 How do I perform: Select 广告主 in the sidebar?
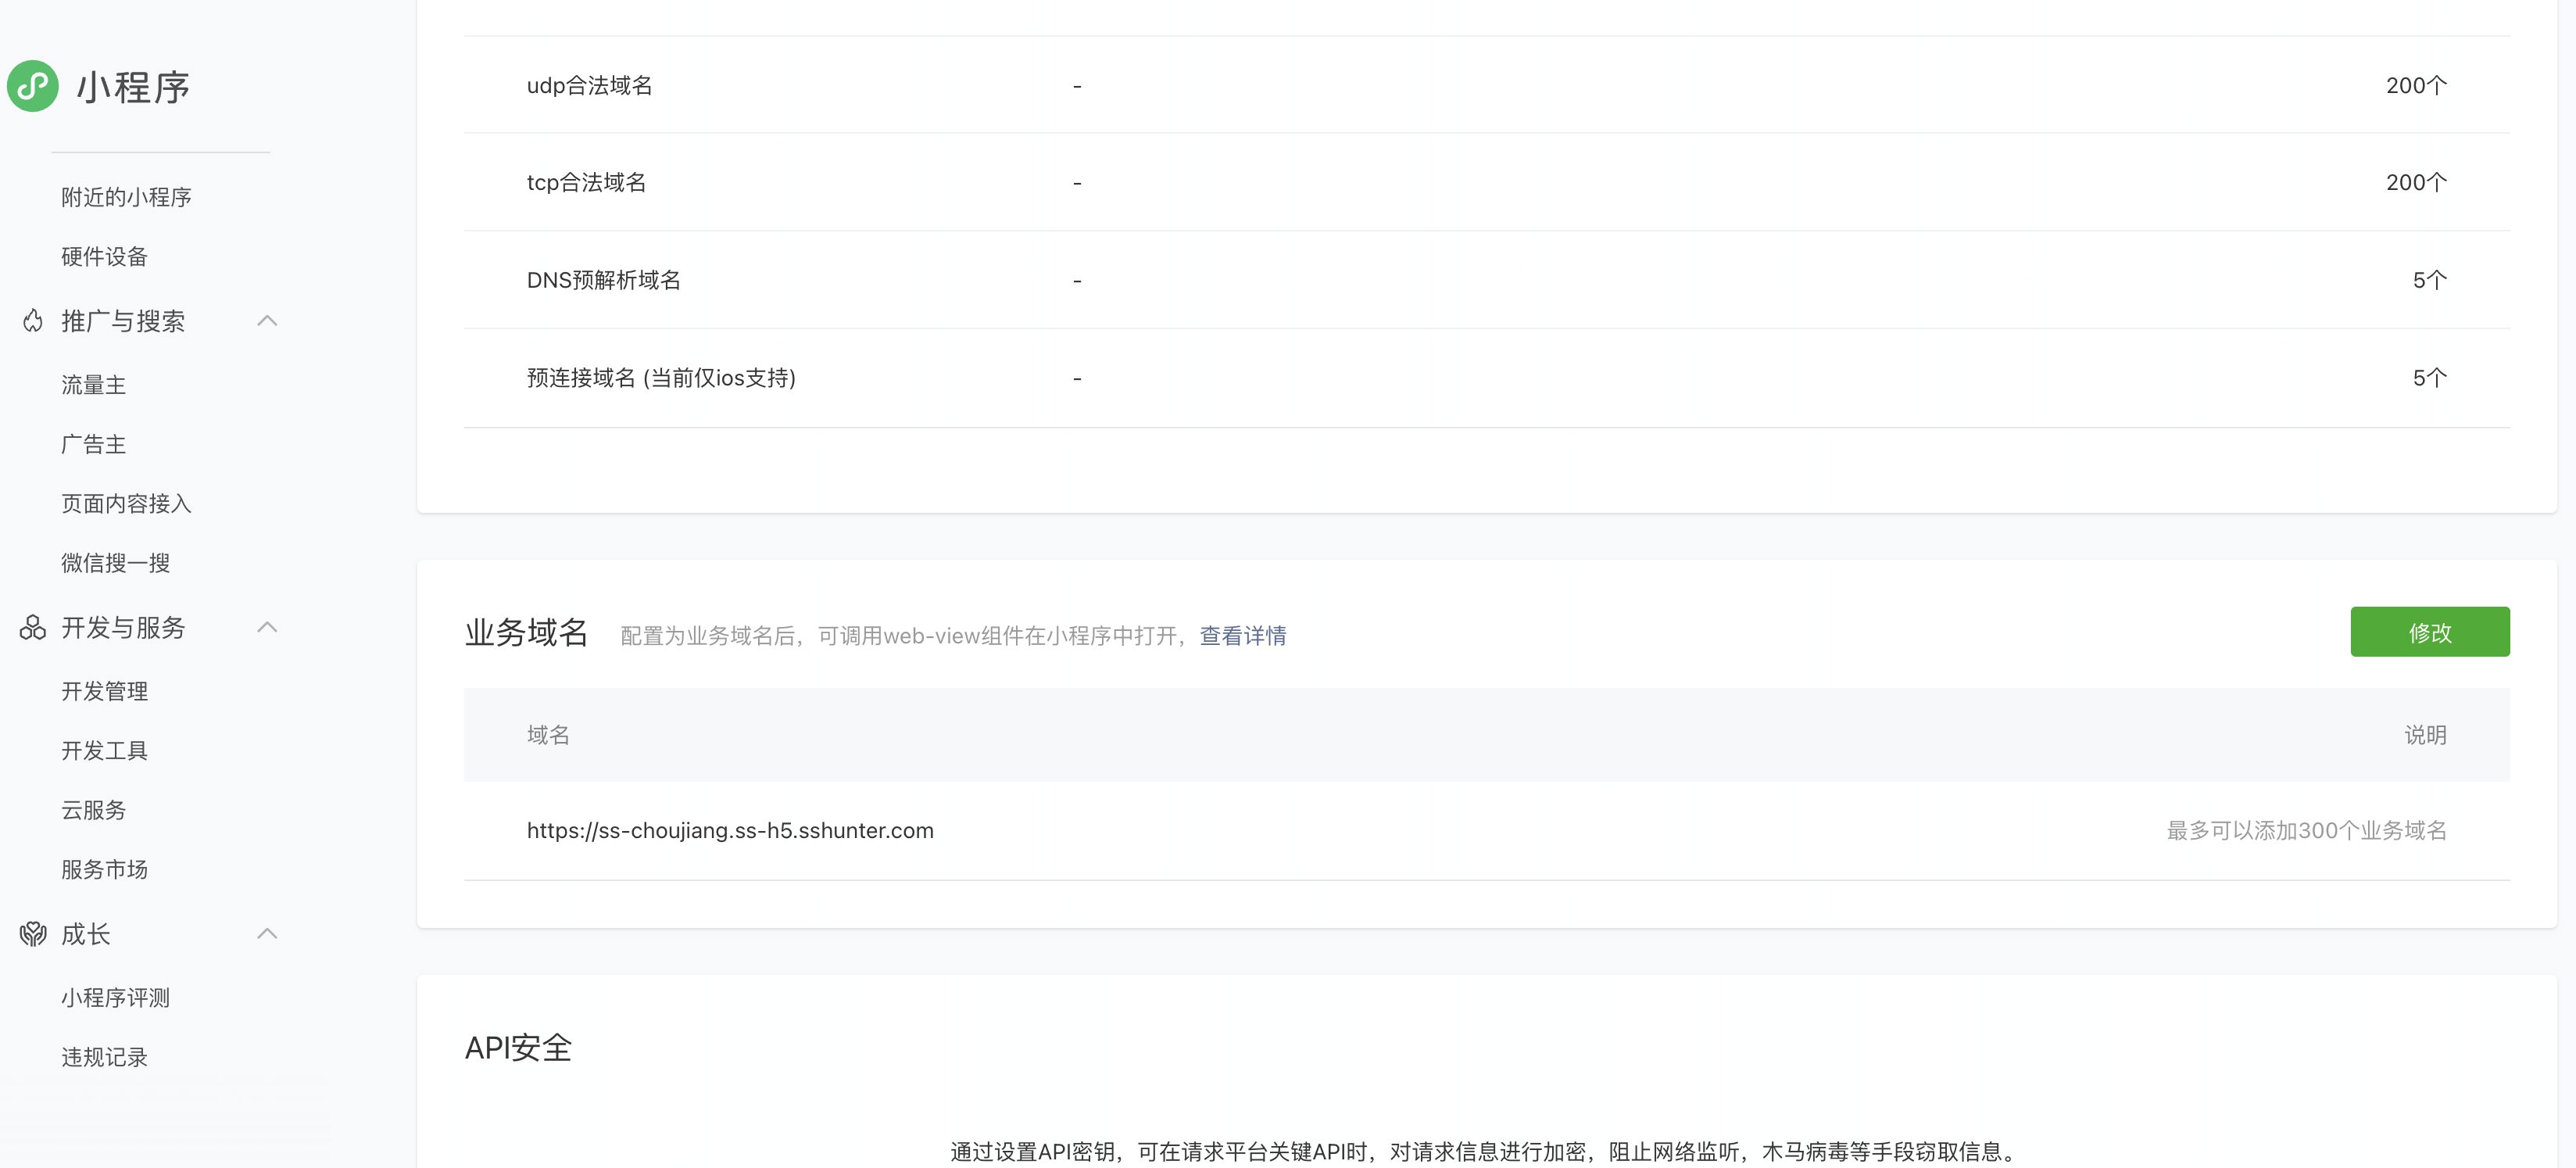93,444
